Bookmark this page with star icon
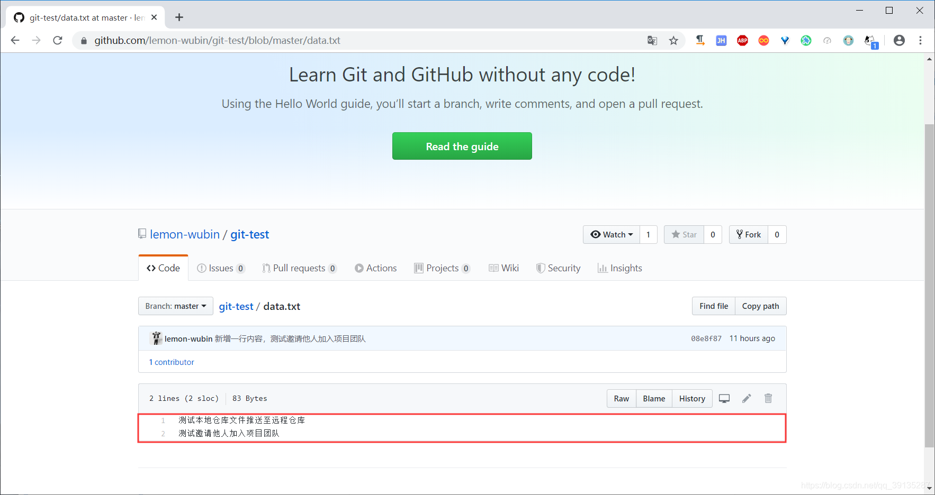 click(673, 41)
